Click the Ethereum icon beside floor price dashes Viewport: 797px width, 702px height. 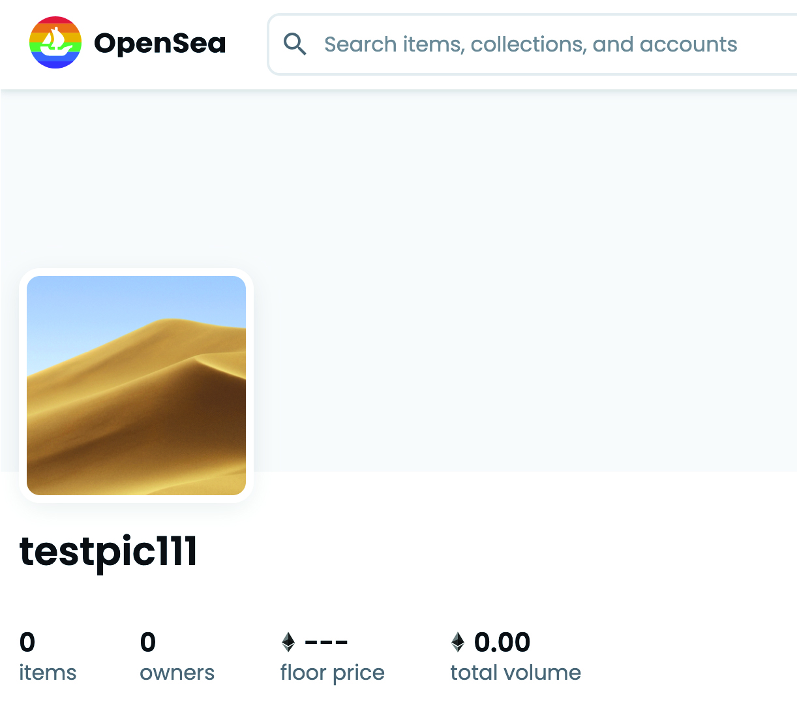288,642
